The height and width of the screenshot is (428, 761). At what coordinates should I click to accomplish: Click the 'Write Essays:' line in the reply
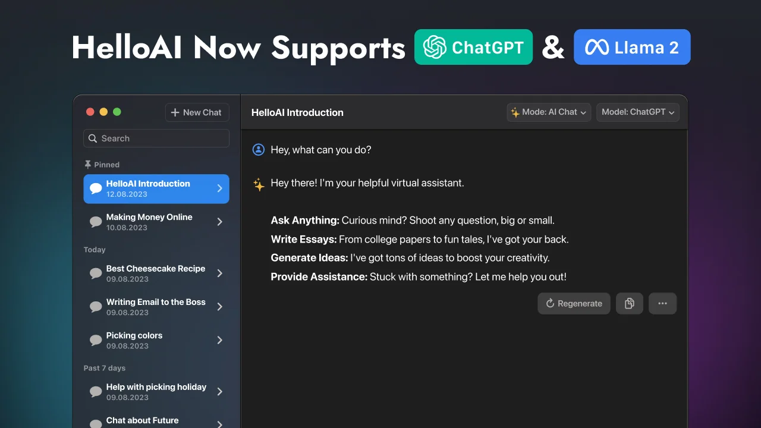[420, 240]
